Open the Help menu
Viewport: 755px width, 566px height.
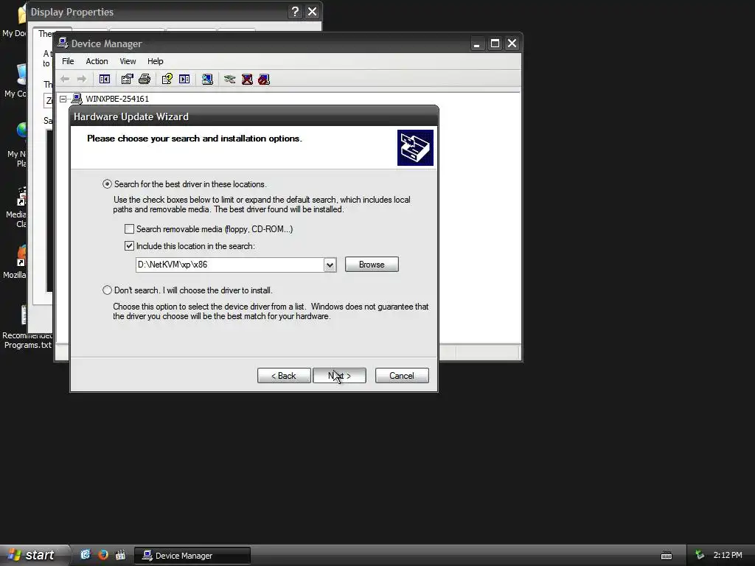[x=155, y=61]
